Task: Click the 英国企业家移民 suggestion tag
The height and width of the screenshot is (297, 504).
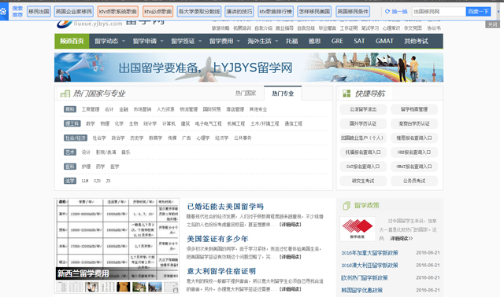Action: click(74, 12)
